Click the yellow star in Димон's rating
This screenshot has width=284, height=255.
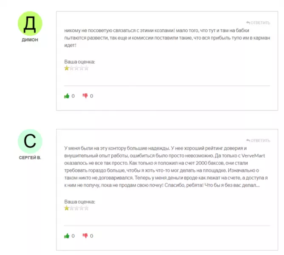click(67, 68)
